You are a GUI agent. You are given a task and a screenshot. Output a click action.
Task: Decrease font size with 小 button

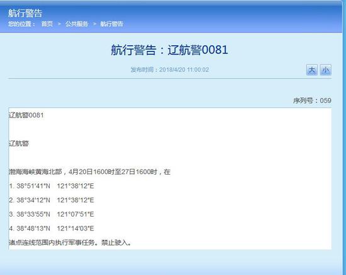(326, 70)
